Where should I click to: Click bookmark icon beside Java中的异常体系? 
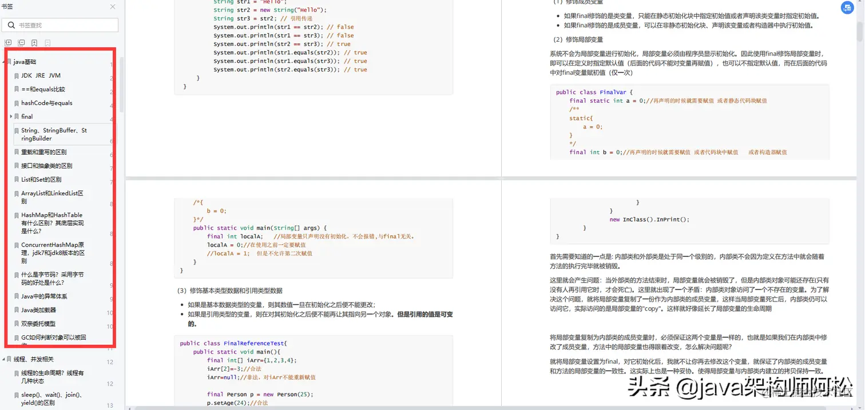point(17,296)
